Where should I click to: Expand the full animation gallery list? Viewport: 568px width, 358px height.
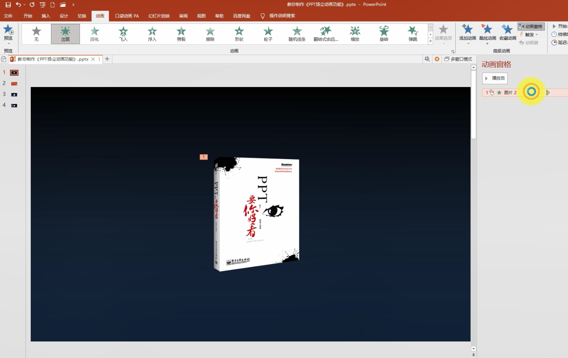[x=430, y=41]
